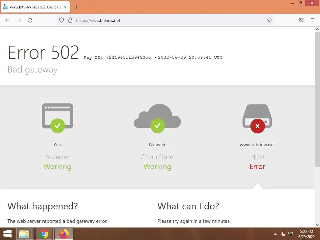Click 'Please try again in a few minutes'
320x240 pixels.
[x=194, y=221]
